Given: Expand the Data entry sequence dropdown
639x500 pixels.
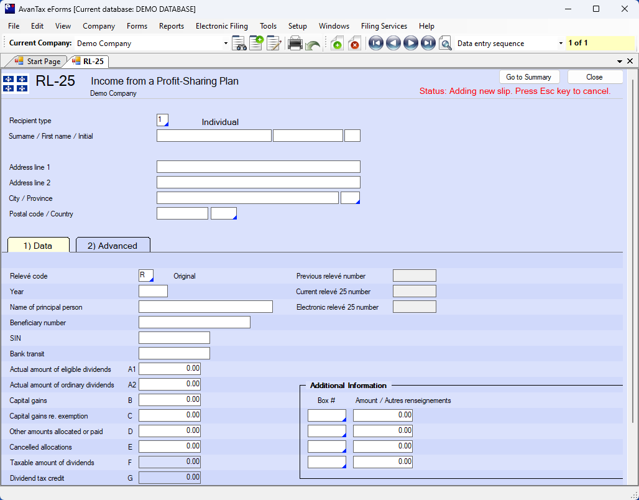Looking at the screenshot, I should click(561, 44).
